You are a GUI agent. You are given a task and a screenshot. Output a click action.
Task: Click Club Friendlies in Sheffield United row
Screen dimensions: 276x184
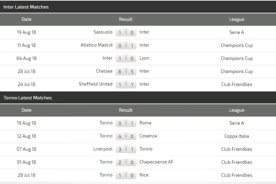tap(237, 84)
